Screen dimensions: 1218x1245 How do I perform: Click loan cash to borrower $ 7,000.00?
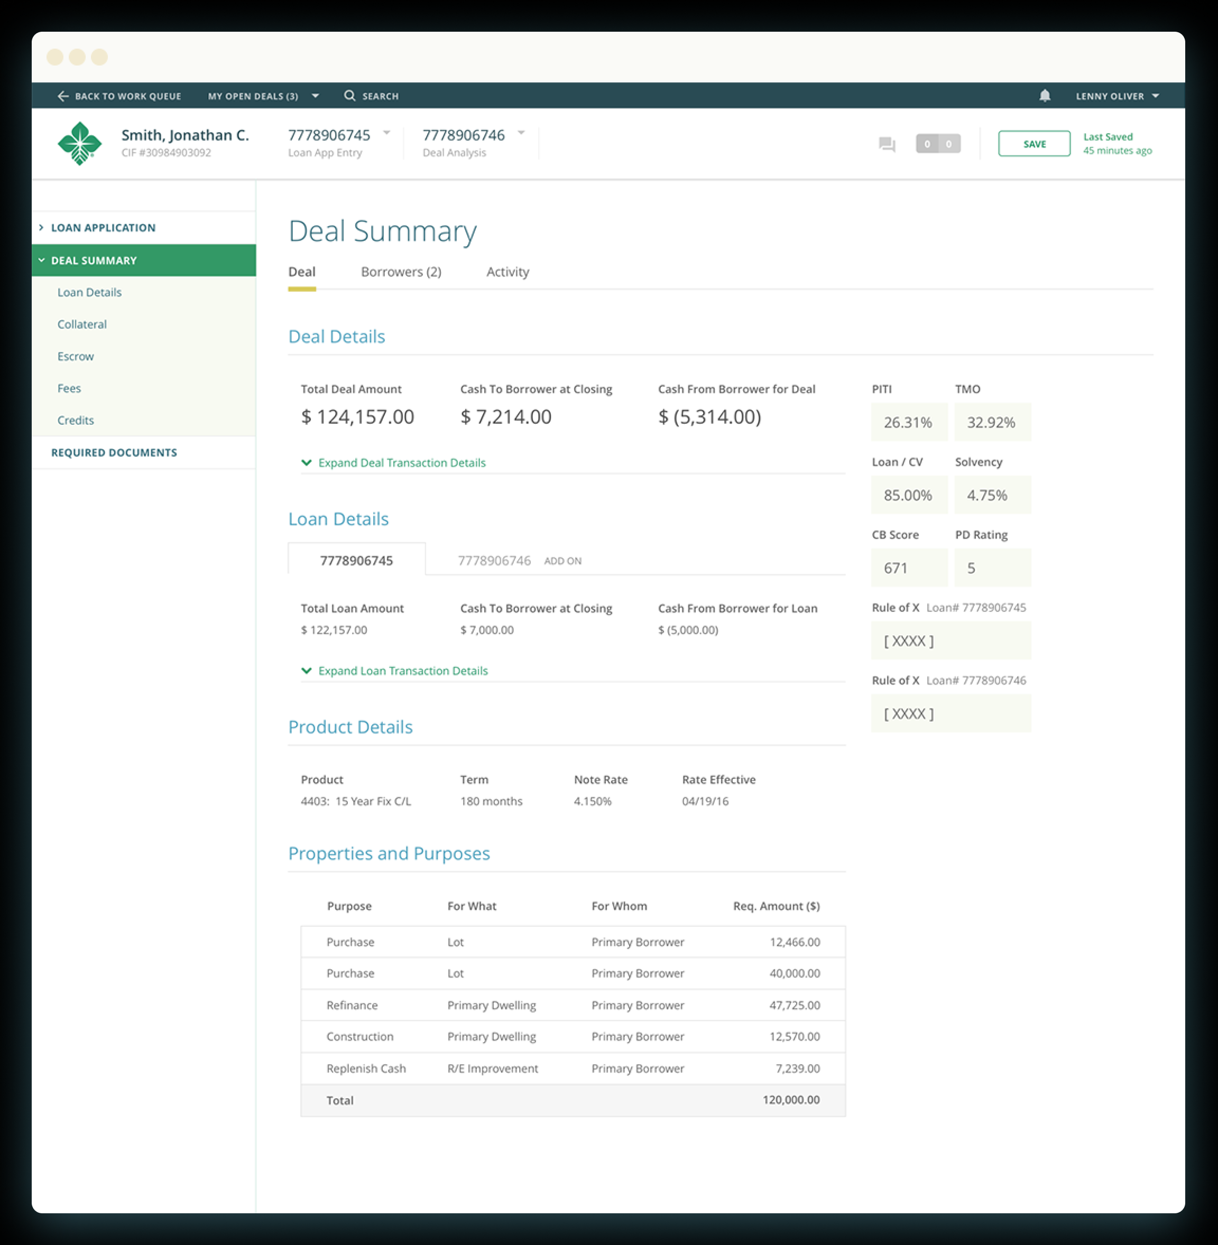tap(487, 630)
